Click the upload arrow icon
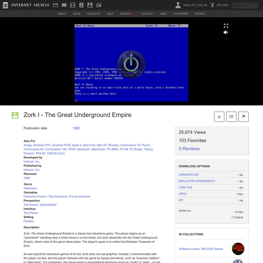Image resolution: width=263 pixels, height=263 pixels. tap(212, 5)
